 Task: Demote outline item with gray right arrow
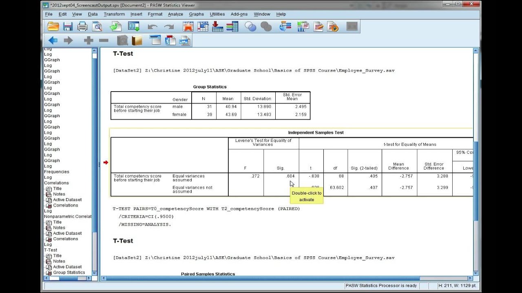click(x=68, y=40)
